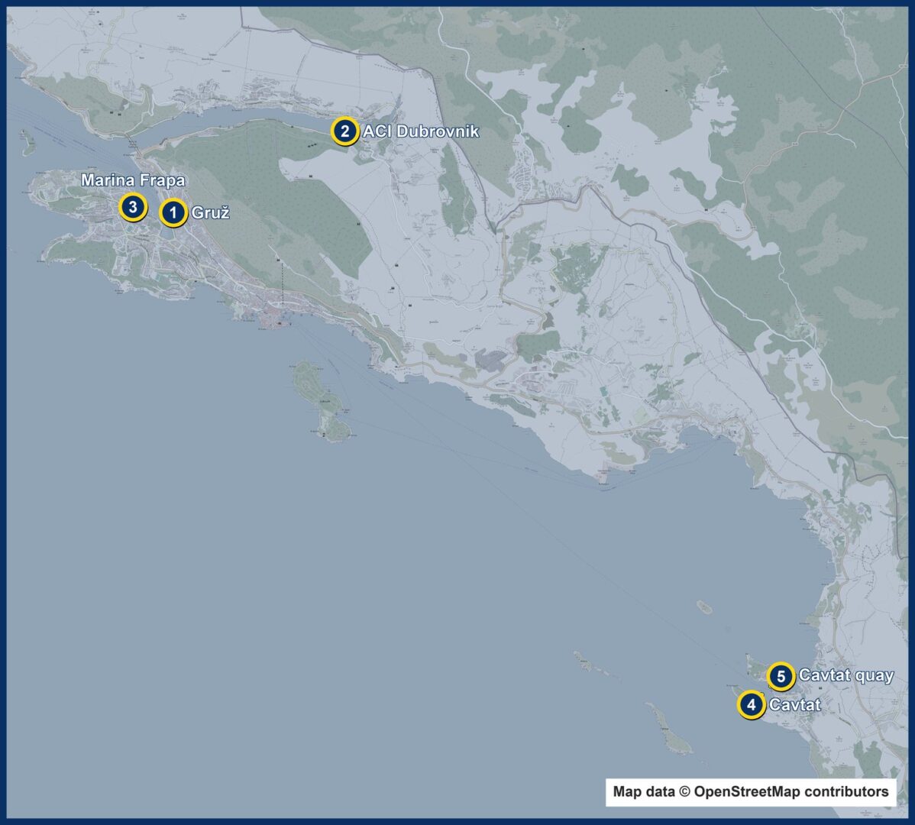The image size is (915, 825).
Task: Open marker 3 Marina Frapa
Action: point(132,207)
